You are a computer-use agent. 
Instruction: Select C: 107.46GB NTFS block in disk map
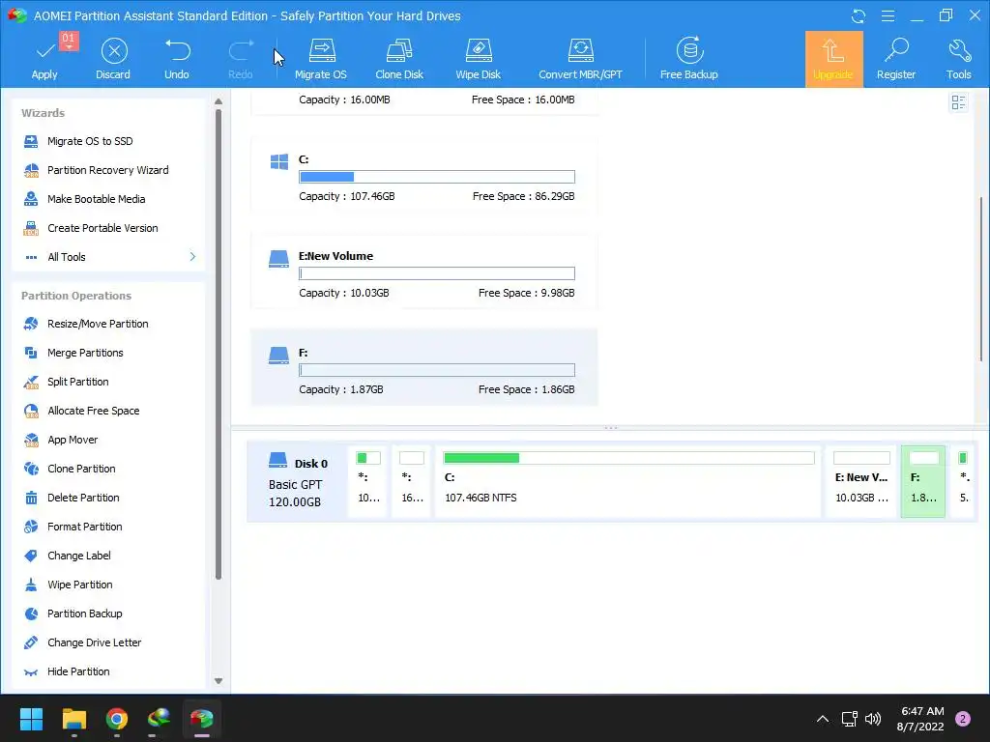coord(628,481)
